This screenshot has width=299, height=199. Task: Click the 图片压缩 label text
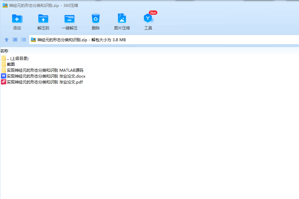point(122,28)
